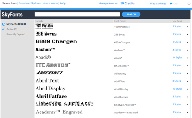
Task: Open the Choose Fonts tab
Action: (9, 3)
